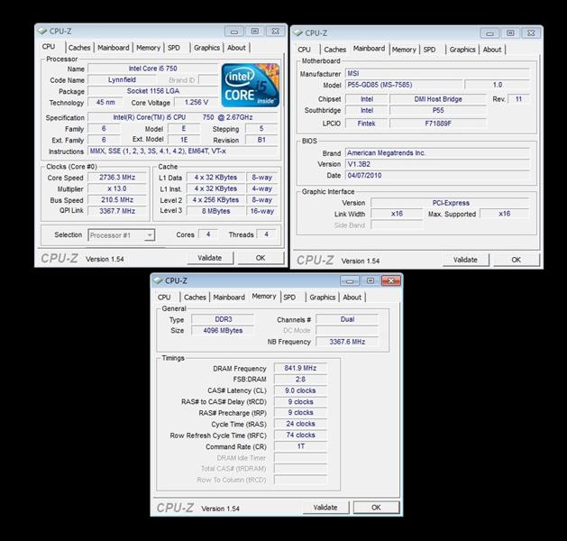Image resolution: width=567 pixels, height=541 pixels.
Task: Maximize the window showing processor info
Action: point(254,32)
